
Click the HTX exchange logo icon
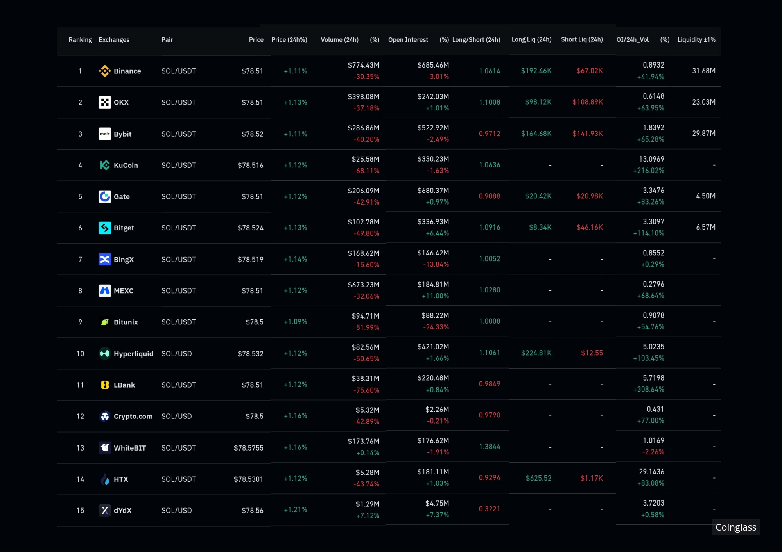pos(105,479)
